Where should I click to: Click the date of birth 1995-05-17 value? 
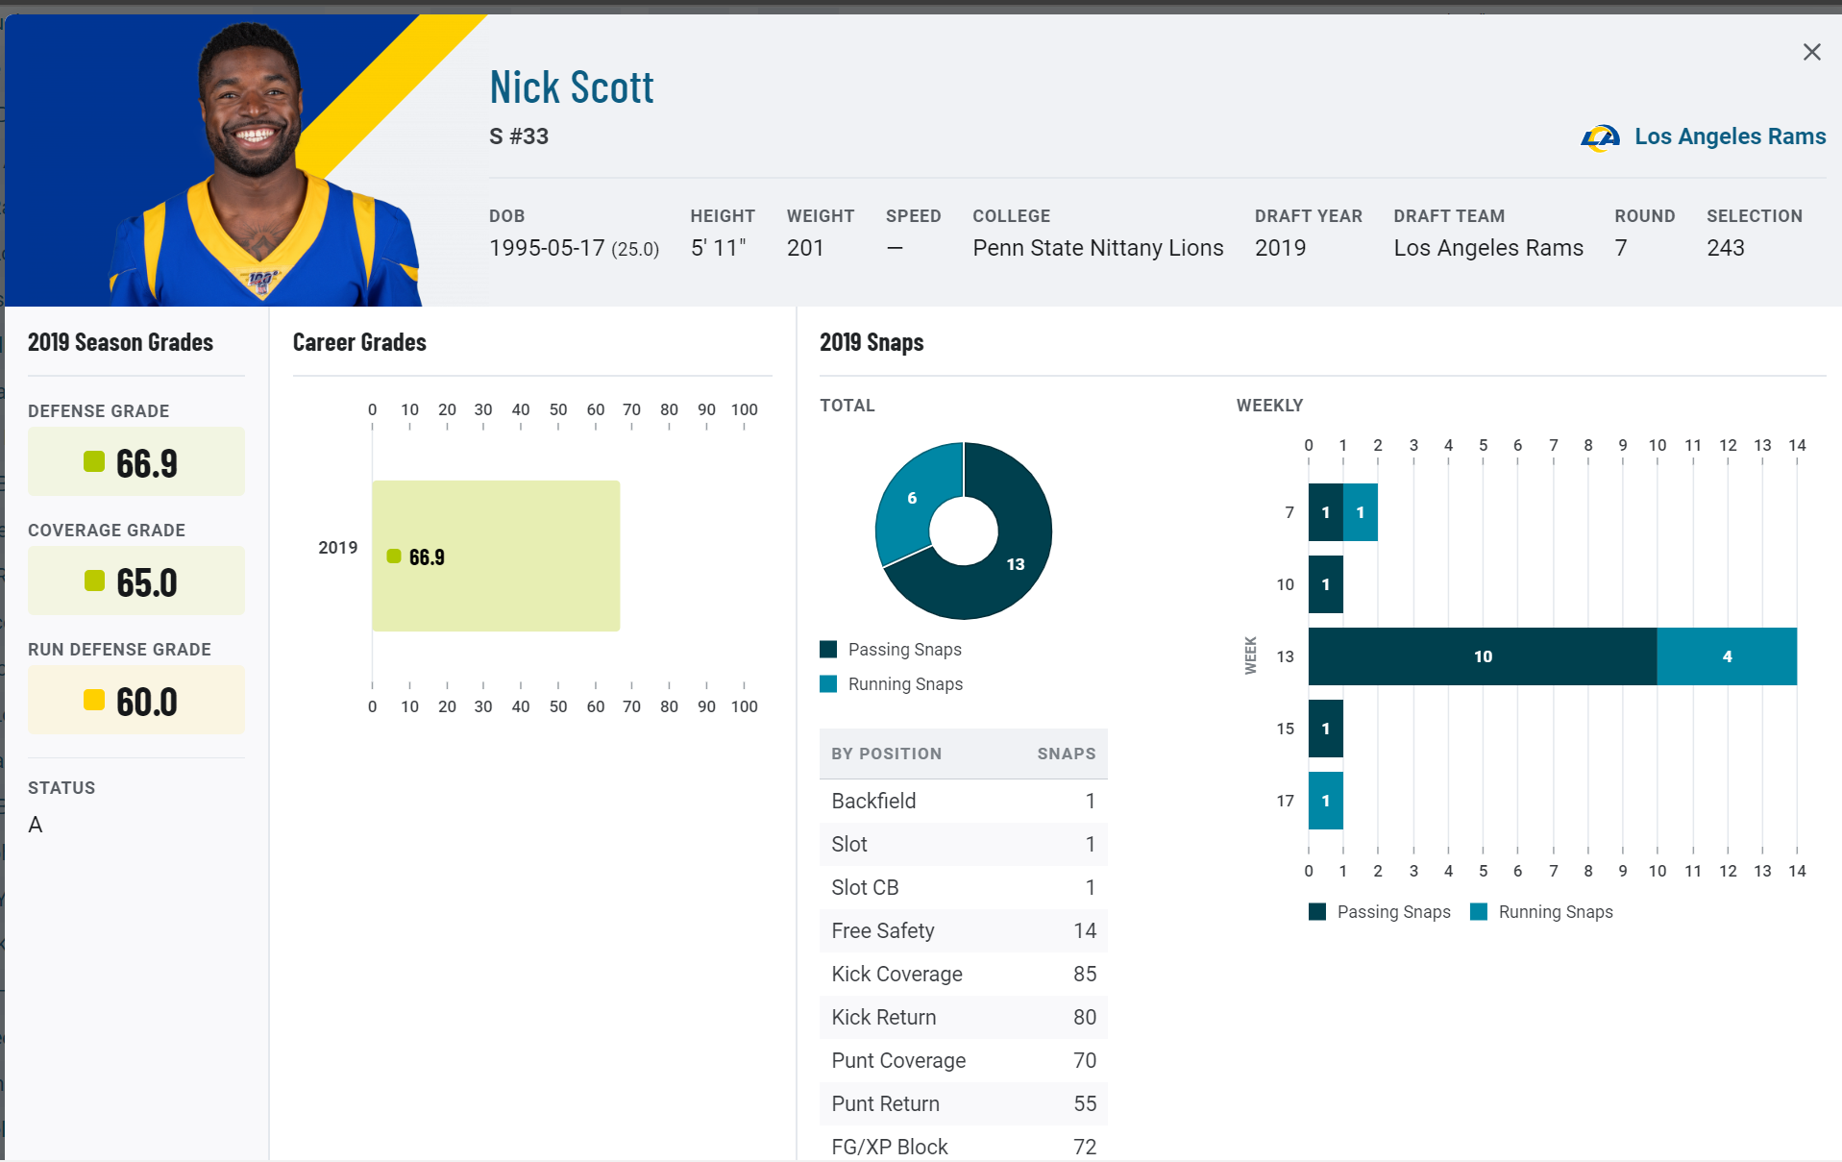coord(547,248)
